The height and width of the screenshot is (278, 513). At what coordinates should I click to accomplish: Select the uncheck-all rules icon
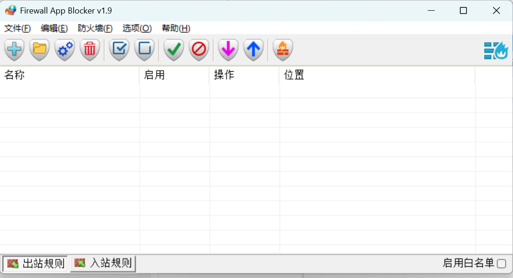coord(144,49)
